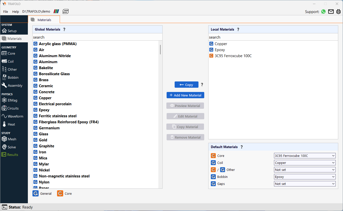The width and height of the screenshot is (343, 211).
Task: Change the Gaps material from Not set
Action: click(304, 184)
